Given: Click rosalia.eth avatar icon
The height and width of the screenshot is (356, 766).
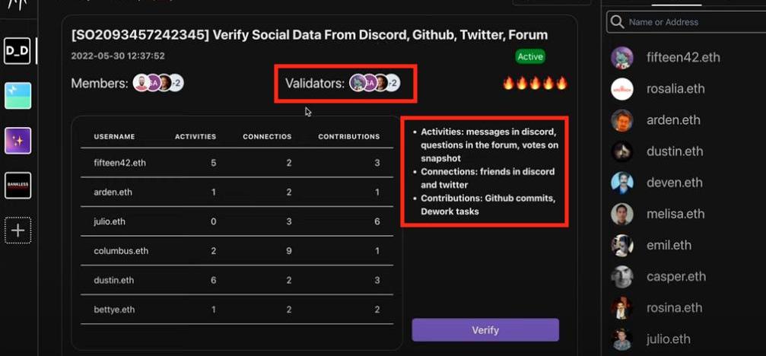Looking at the screenshot, I should pyautogui.click(x=622, y=89).
